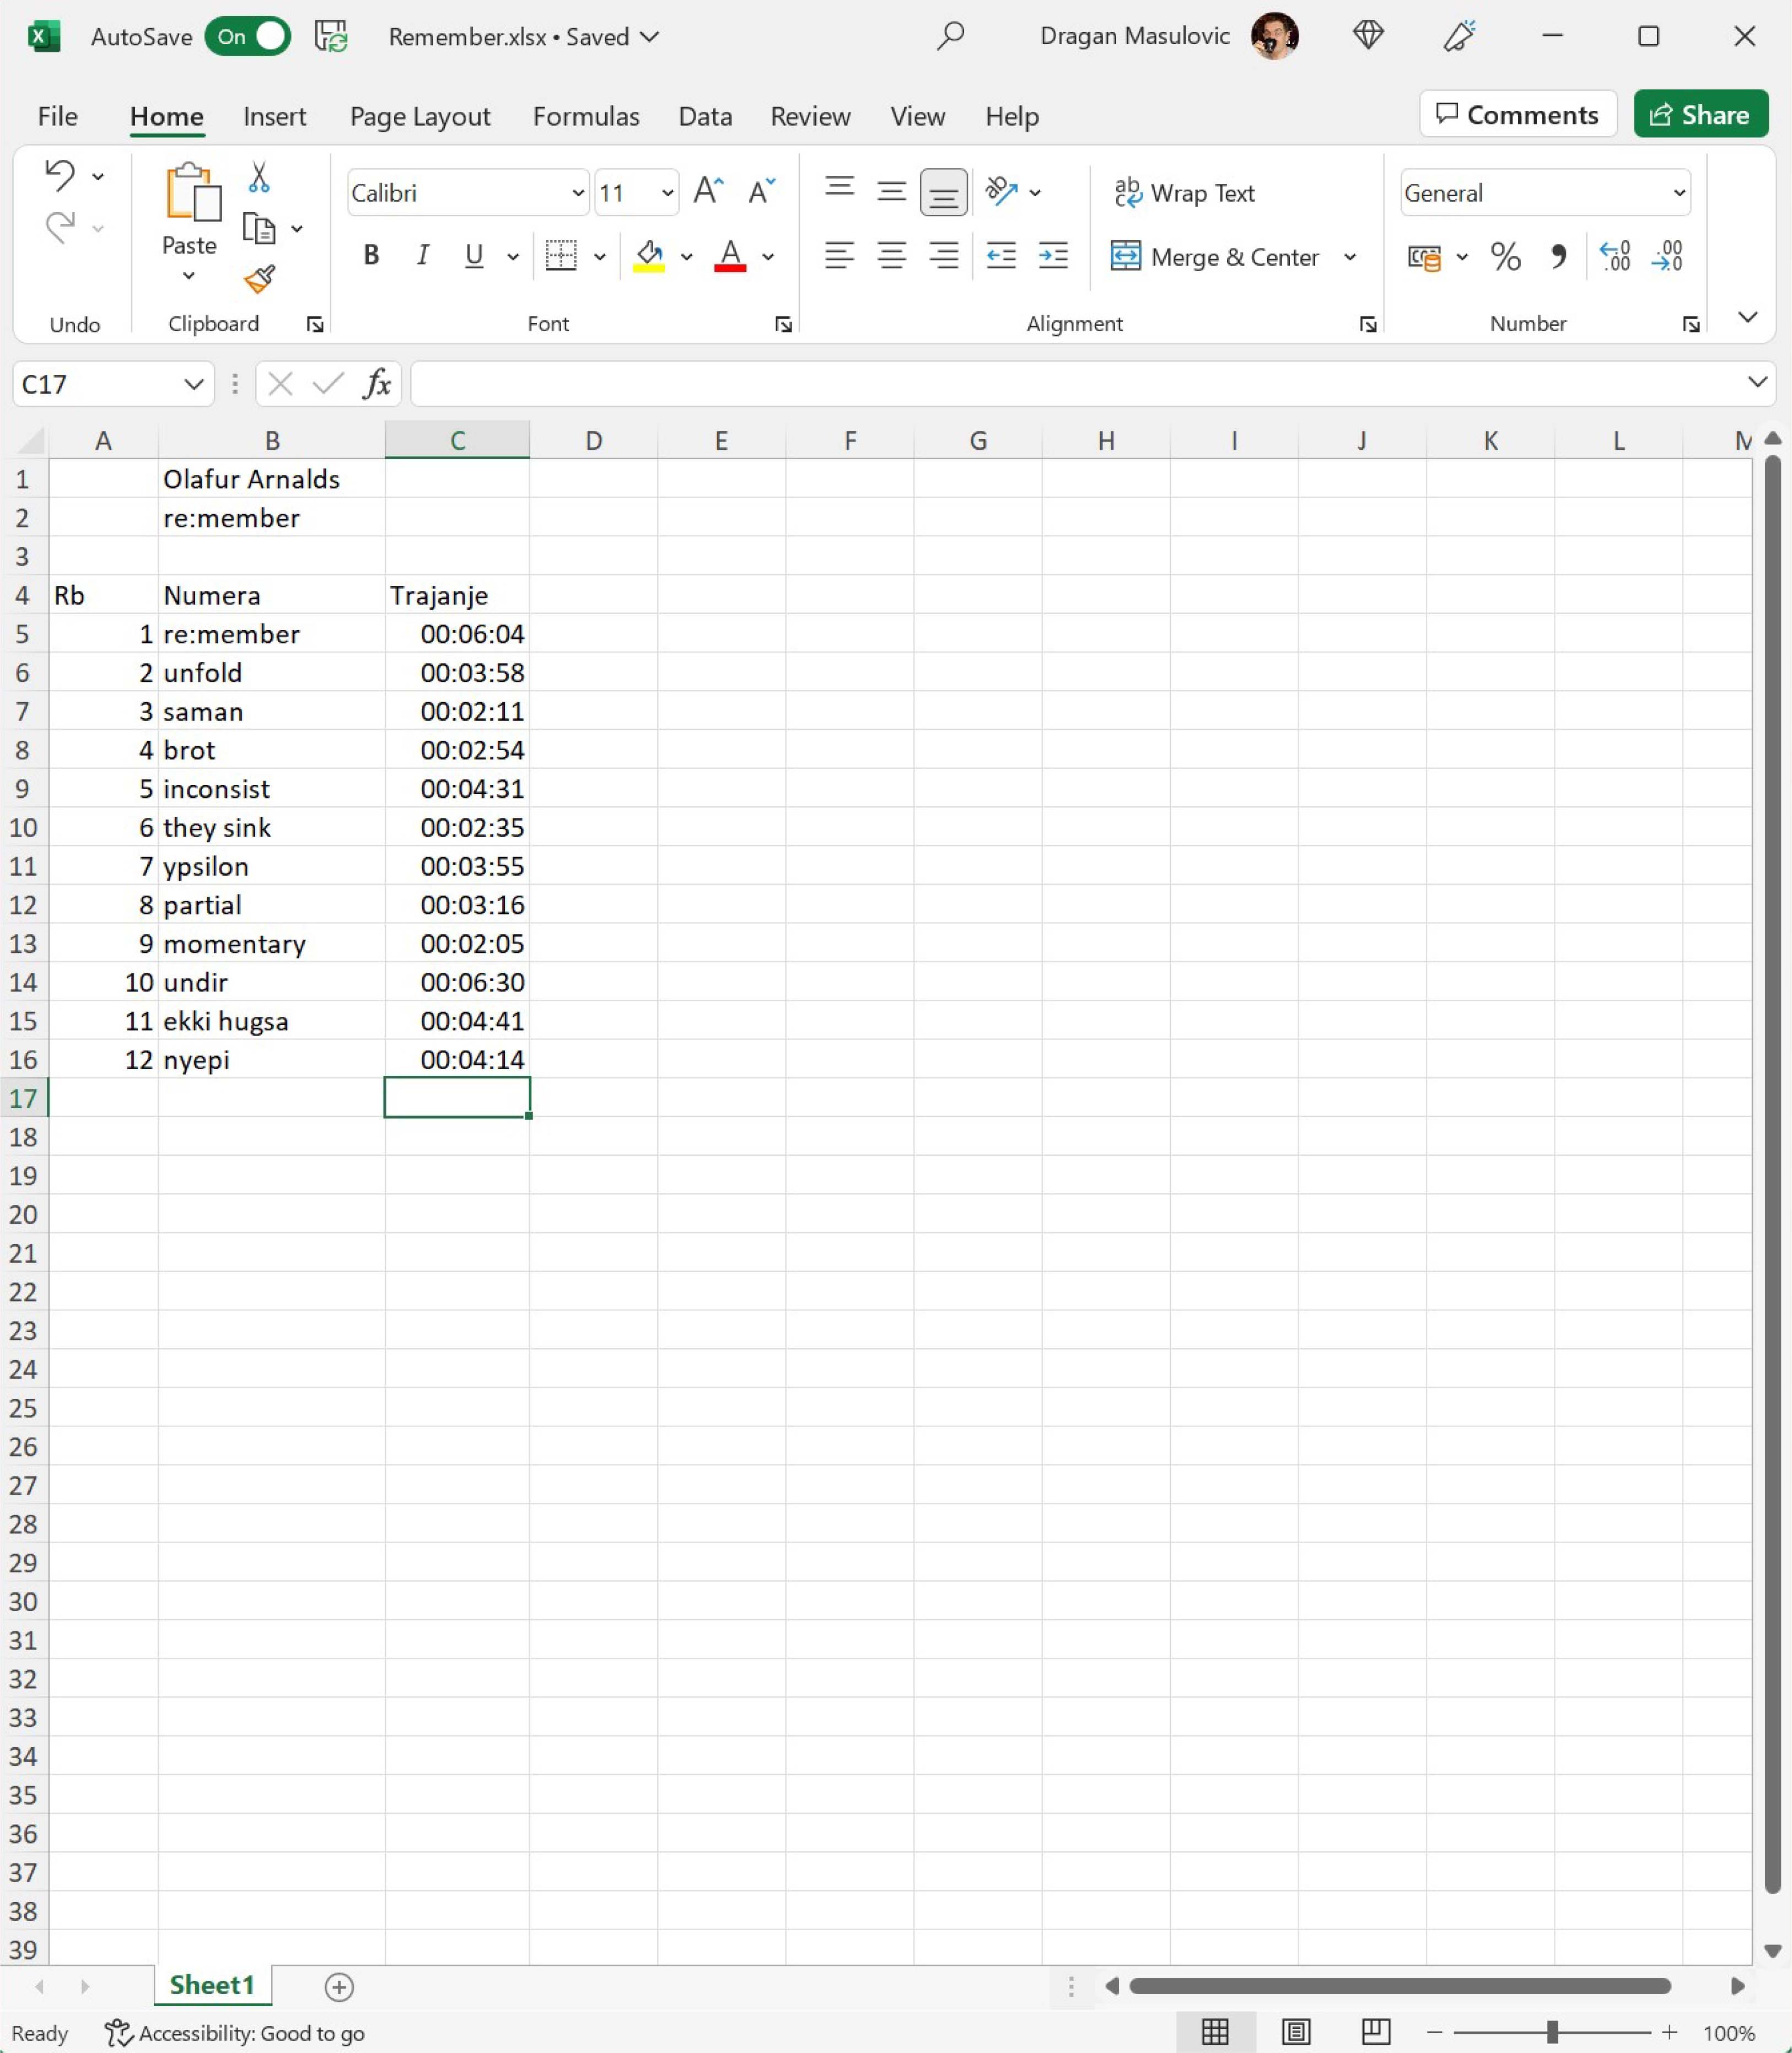Image resolution: width=1792 pixels, height=2053 pixels.
Task: Turn off the AutoSave toggle
Action: pyautogui.click(x=248, y=37)
